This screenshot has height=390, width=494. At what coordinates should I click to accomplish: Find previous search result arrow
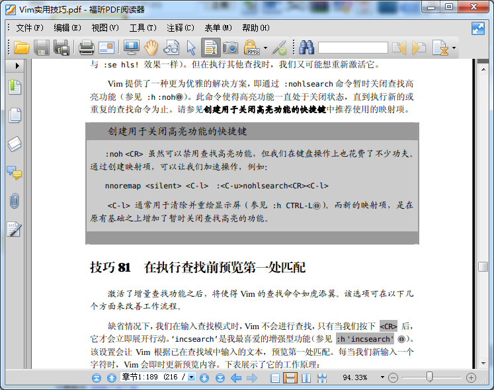click(399, 48)
